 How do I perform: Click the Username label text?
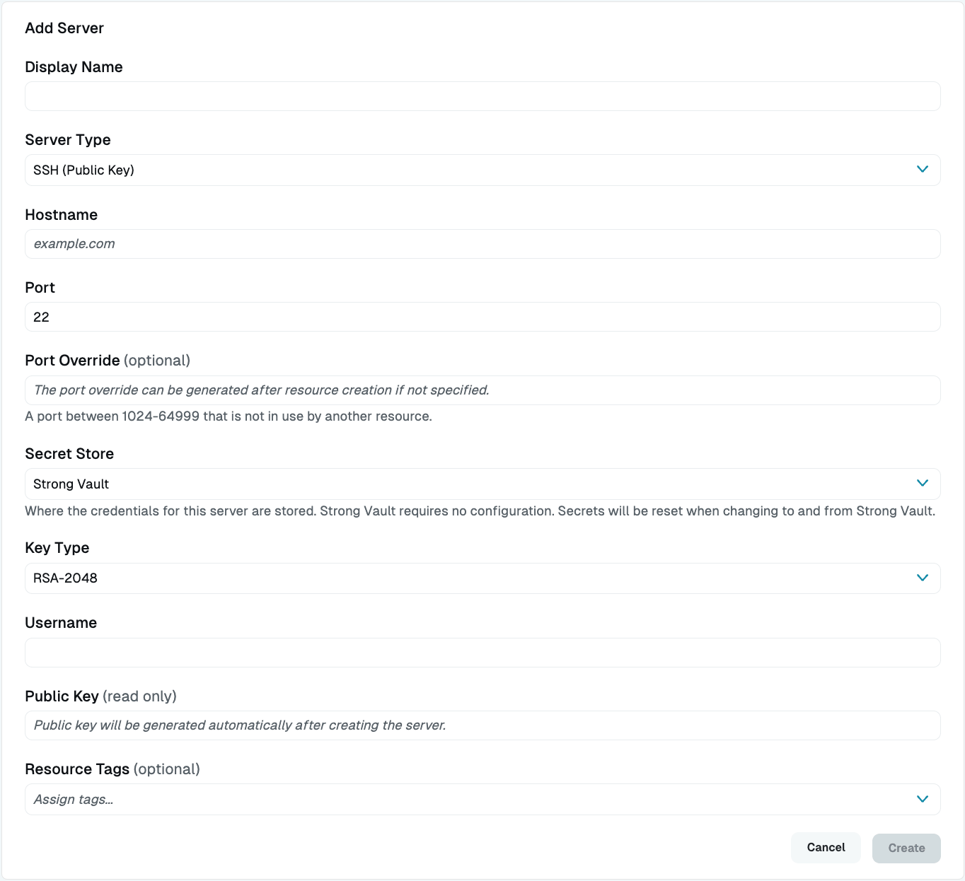coord(61,623)
